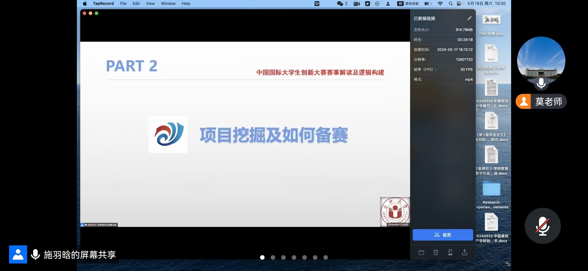
Task: Open the Research Experien...vements folder
Action: (491, 189)
